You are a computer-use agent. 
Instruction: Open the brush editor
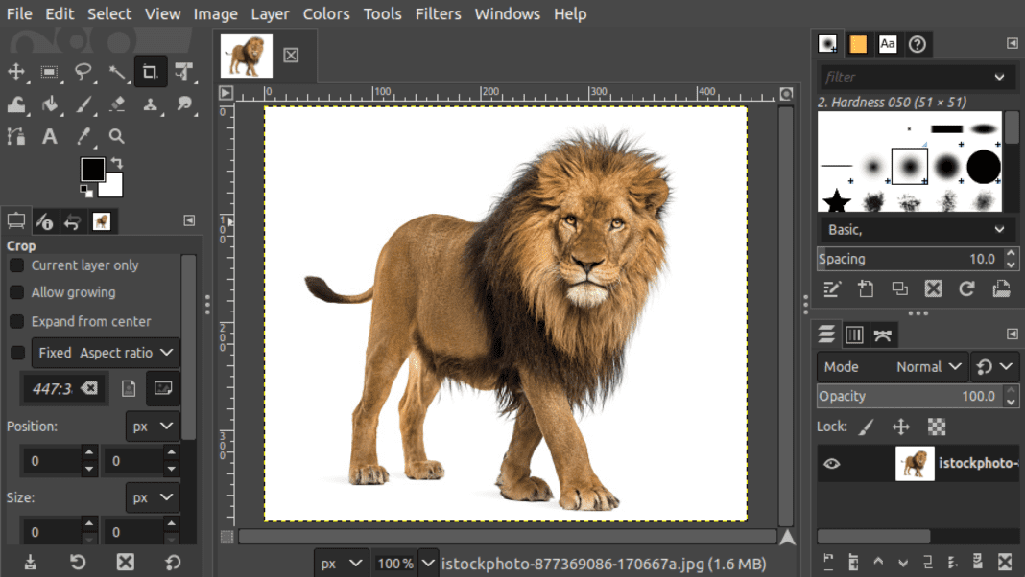(832, 288)
